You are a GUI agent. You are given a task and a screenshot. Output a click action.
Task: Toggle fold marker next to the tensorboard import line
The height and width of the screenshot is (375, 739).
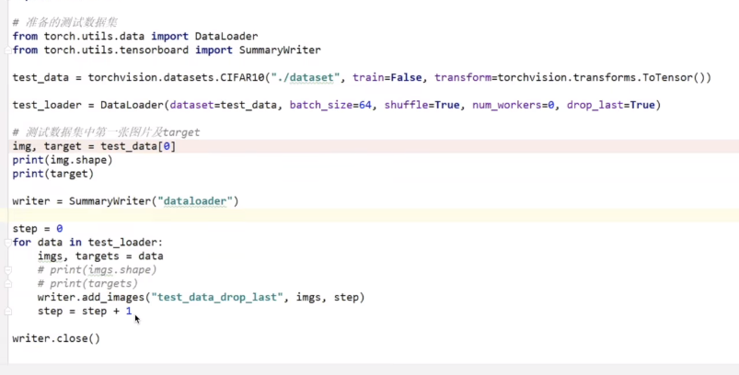(8, 51)
